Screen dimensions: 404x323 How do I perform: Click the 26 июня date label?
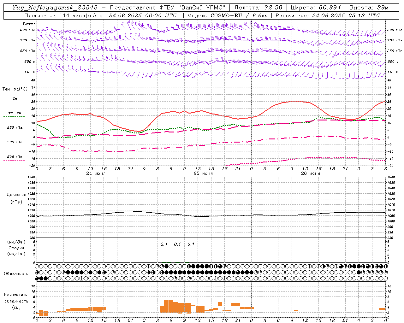pyautogui.click(x=310, y=173)
